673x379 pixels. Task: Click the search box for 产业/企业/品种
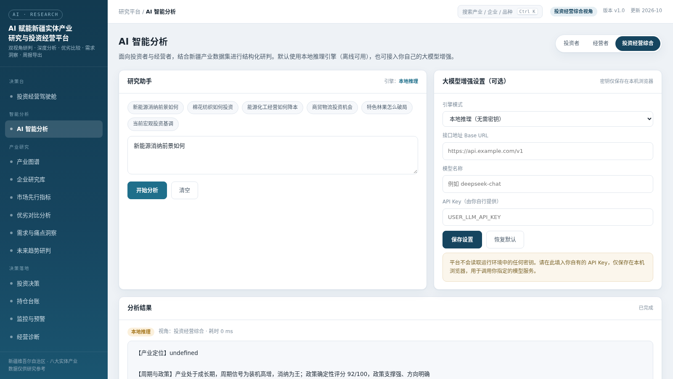tap(500, 12)
